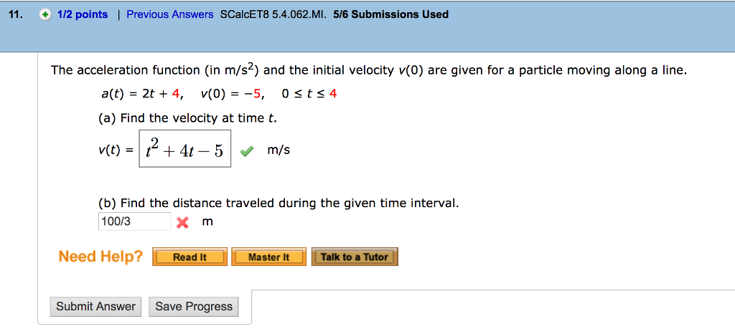Click the SCalcET8 5.4.062.MI. question code
Screen dimensions: 735x334
click(x=273, y=14)
